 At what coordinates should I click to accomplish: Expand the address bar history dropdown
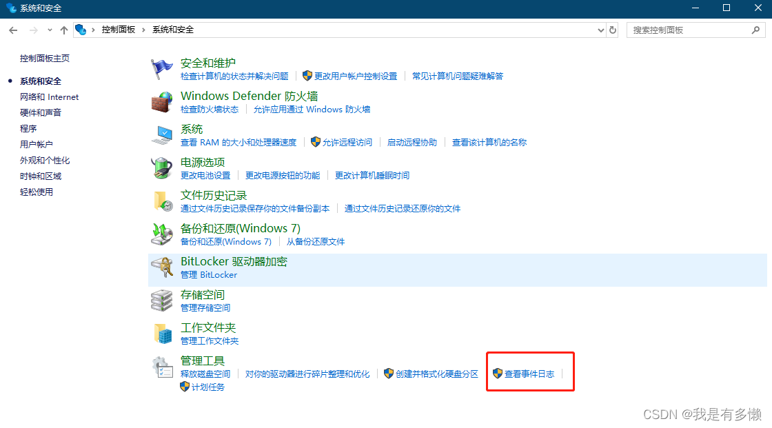click(x=600, y=30)
